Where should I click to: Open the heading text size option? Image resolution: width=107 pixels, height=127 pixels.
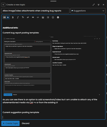(x=23, y=17)
